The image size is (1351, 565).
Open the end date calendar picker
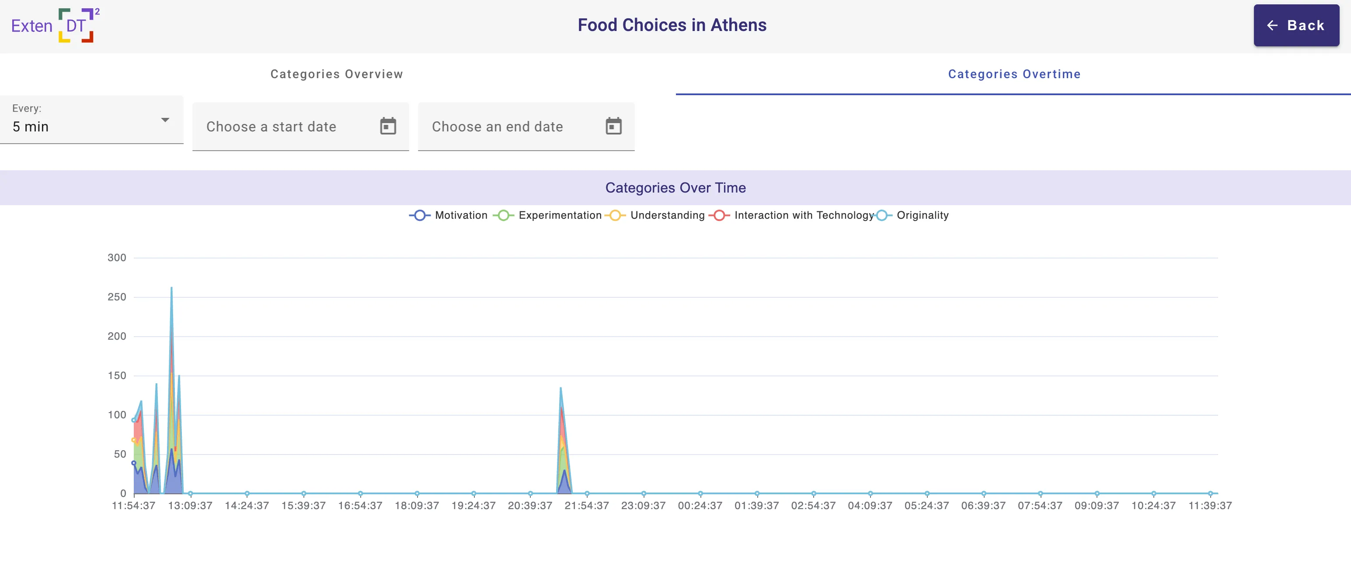(x=613, y=126)
